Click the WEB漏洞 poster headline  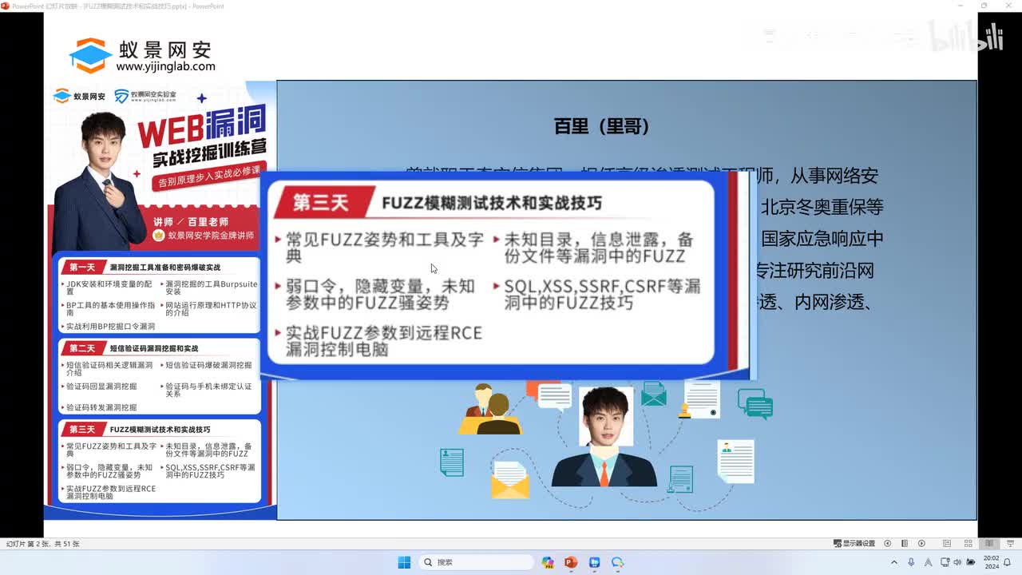[201, 126]
